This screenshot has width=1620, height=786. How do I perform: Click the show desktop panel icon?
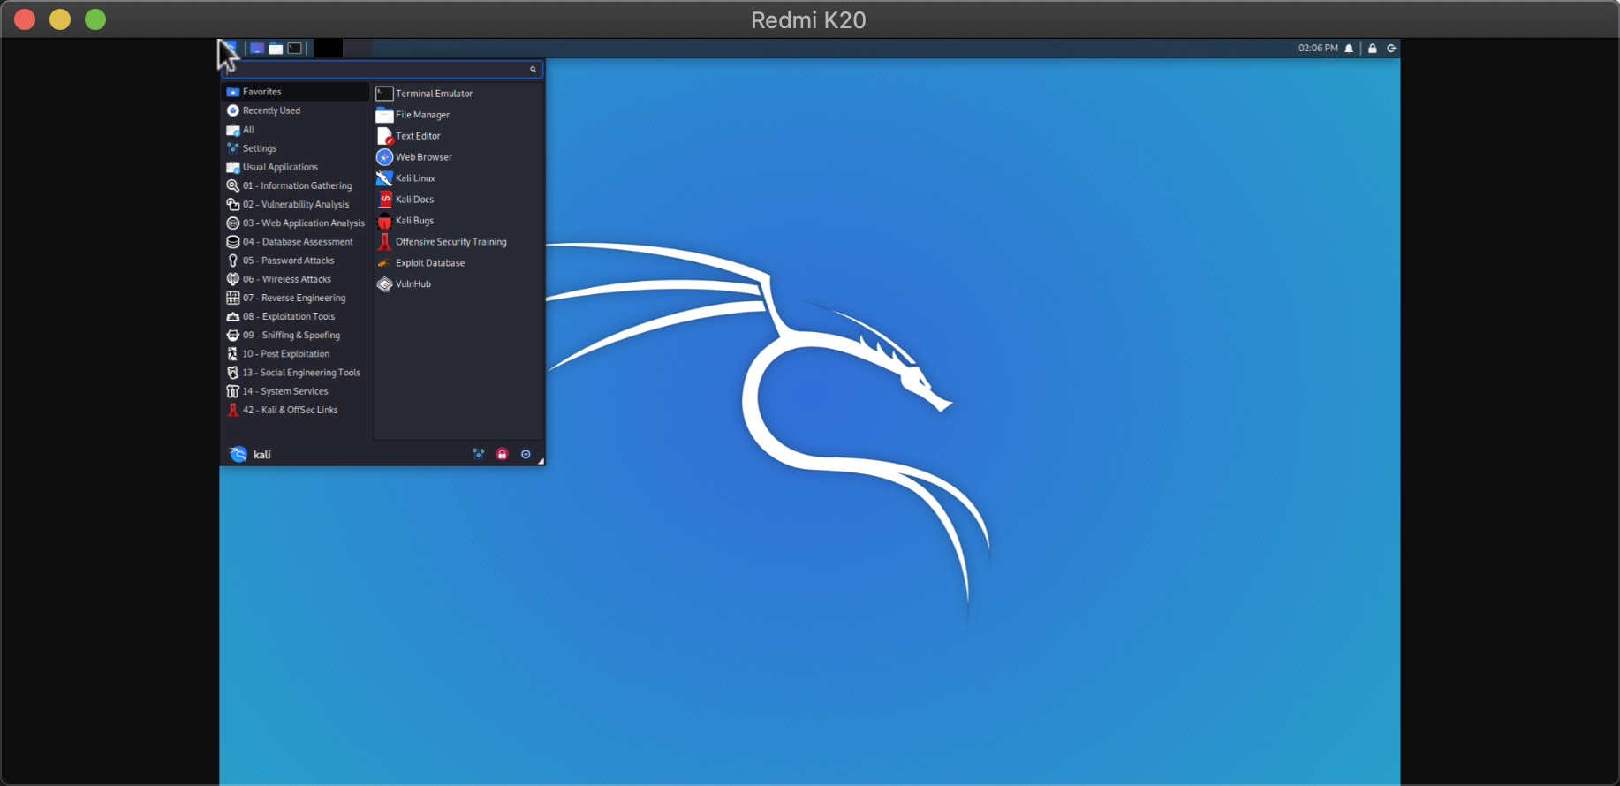(x=257, y=49)
